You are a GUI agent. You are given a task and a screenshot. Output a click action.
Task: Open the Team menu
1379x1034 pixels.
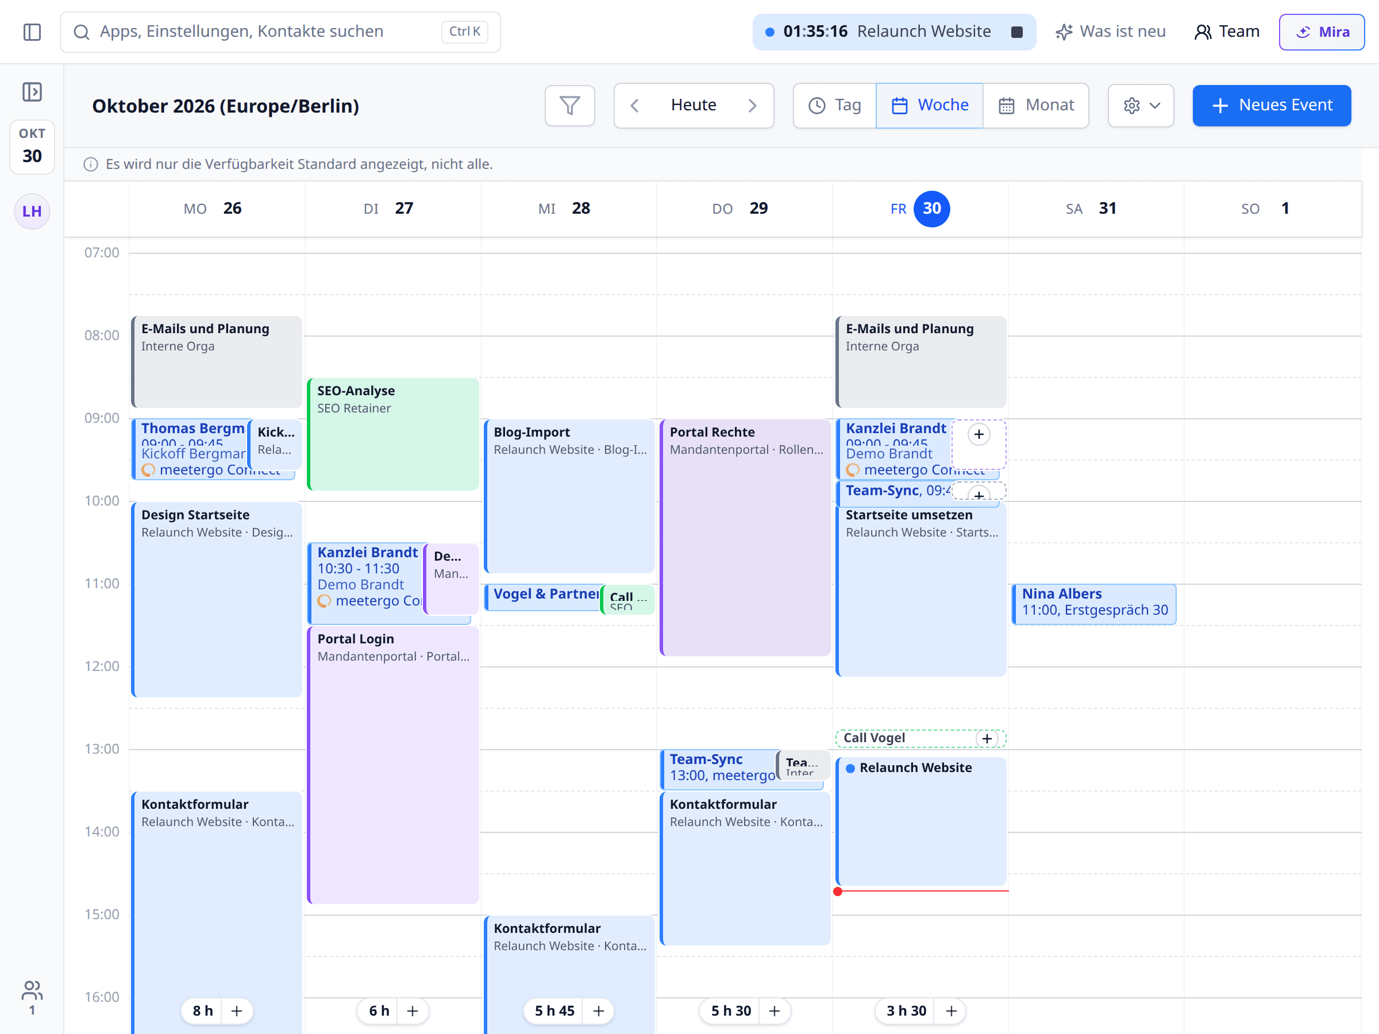point(1226,32)
